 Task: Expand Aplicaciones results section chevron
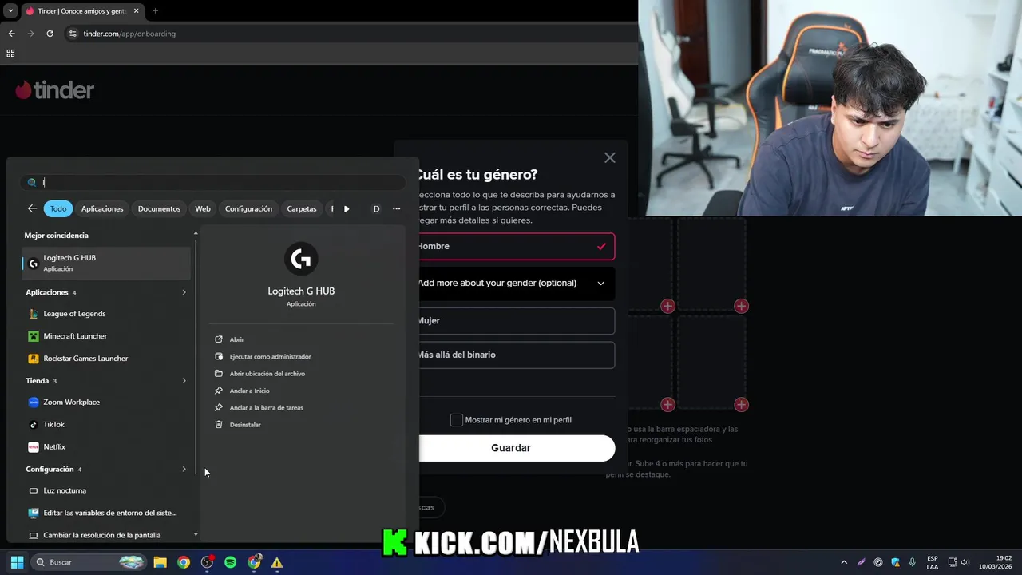(184, 292)
